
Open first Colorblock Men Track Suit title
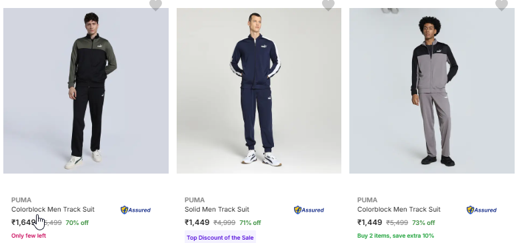(x=53, y=210)
